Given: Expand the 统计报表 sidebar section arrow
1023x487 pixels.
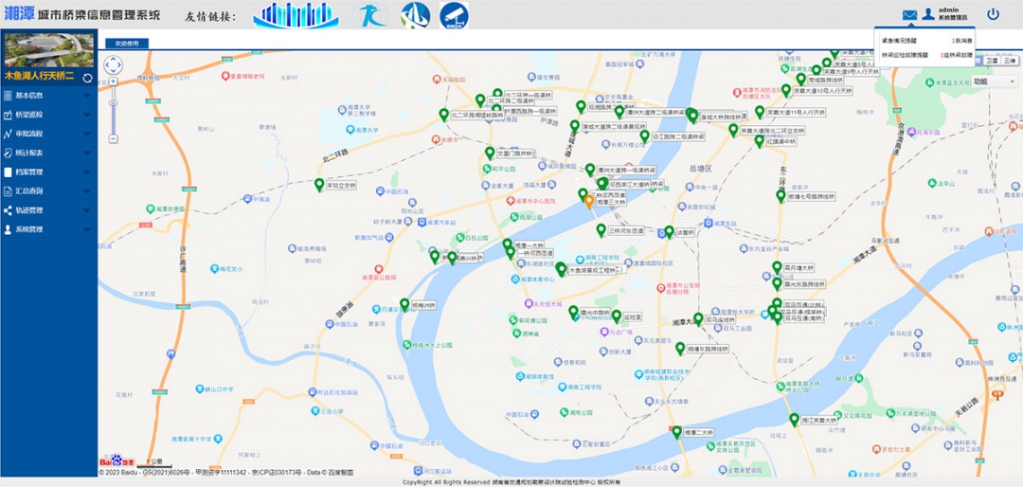Looking at the screenshot, I should tap(87, 153).
